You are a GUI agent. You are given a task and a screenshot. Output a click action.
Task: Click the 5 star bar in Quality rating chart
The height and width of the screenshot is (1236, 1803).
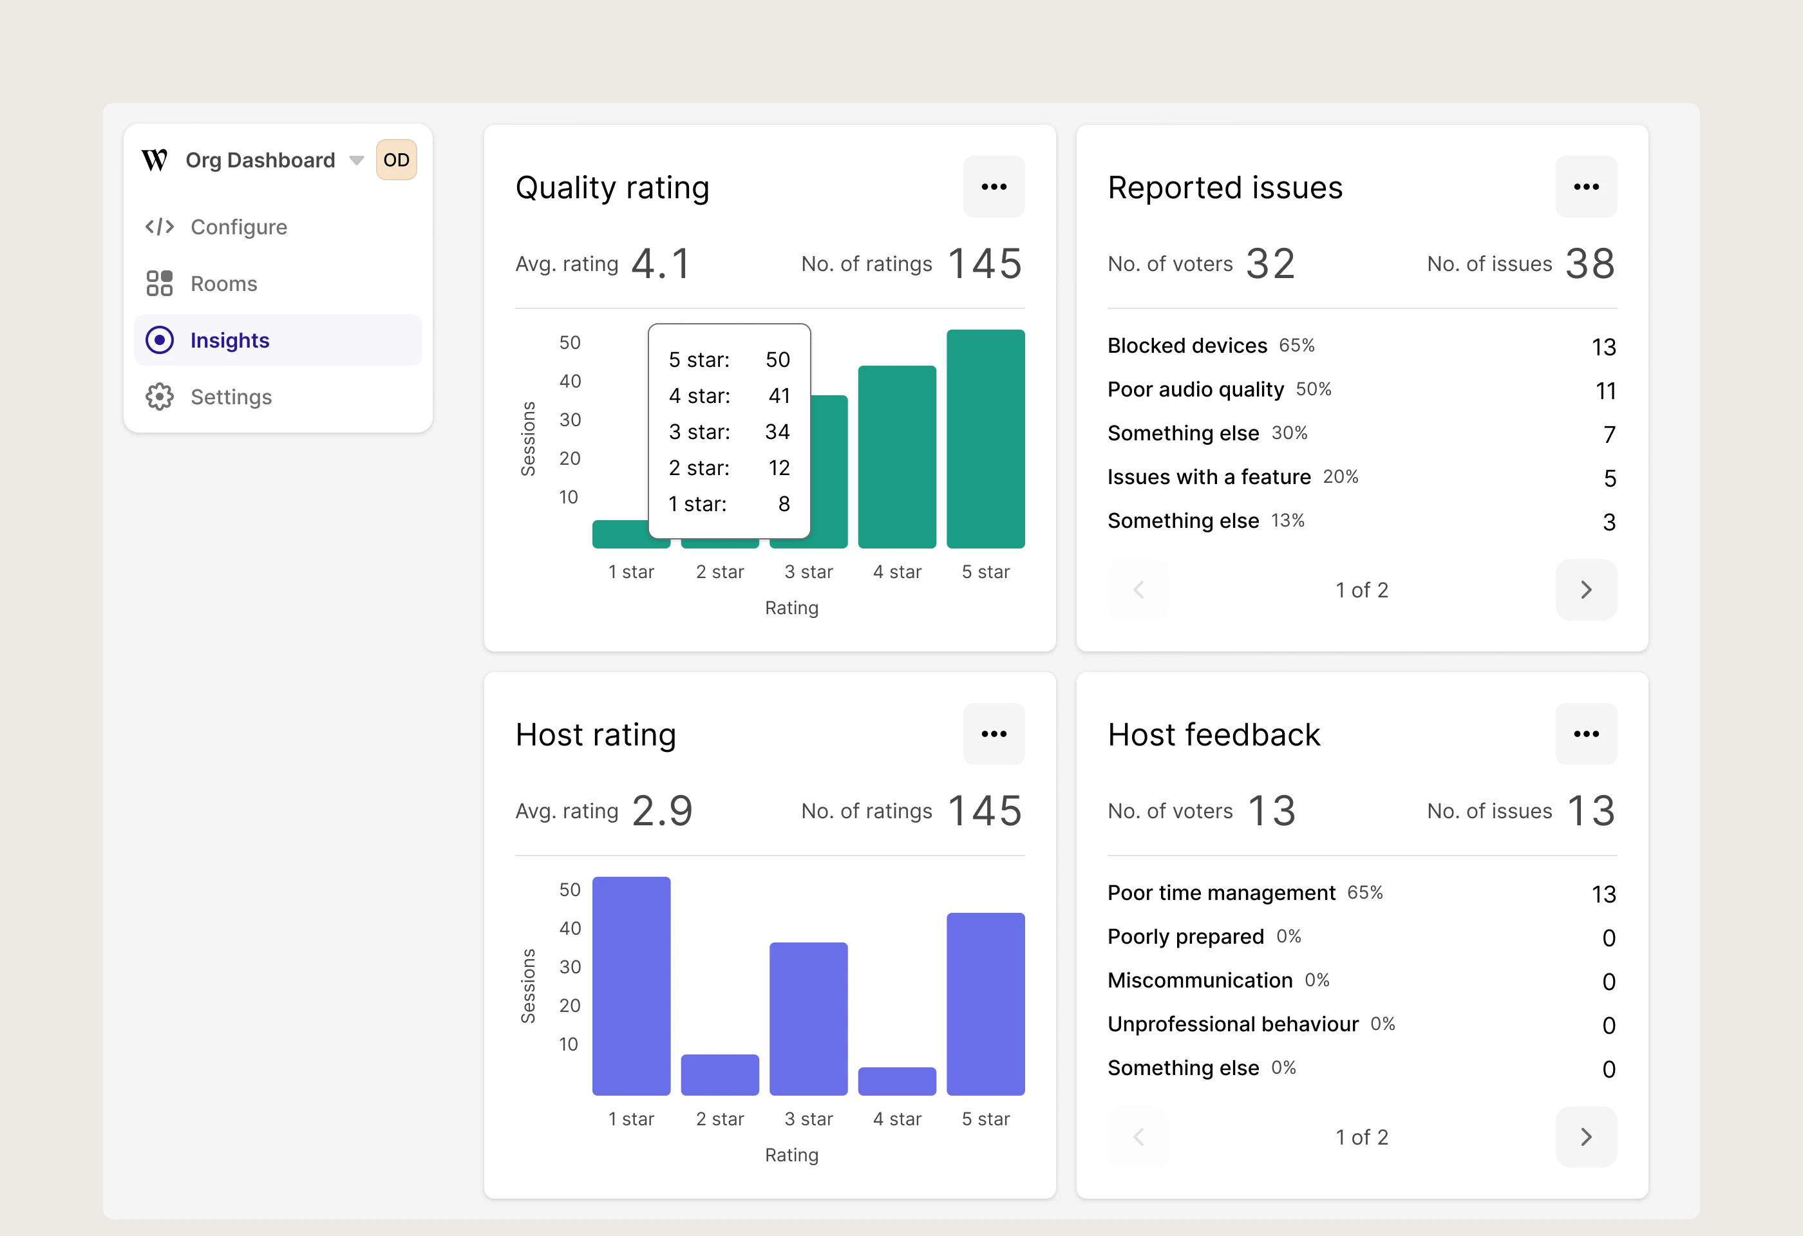(985, 439)
